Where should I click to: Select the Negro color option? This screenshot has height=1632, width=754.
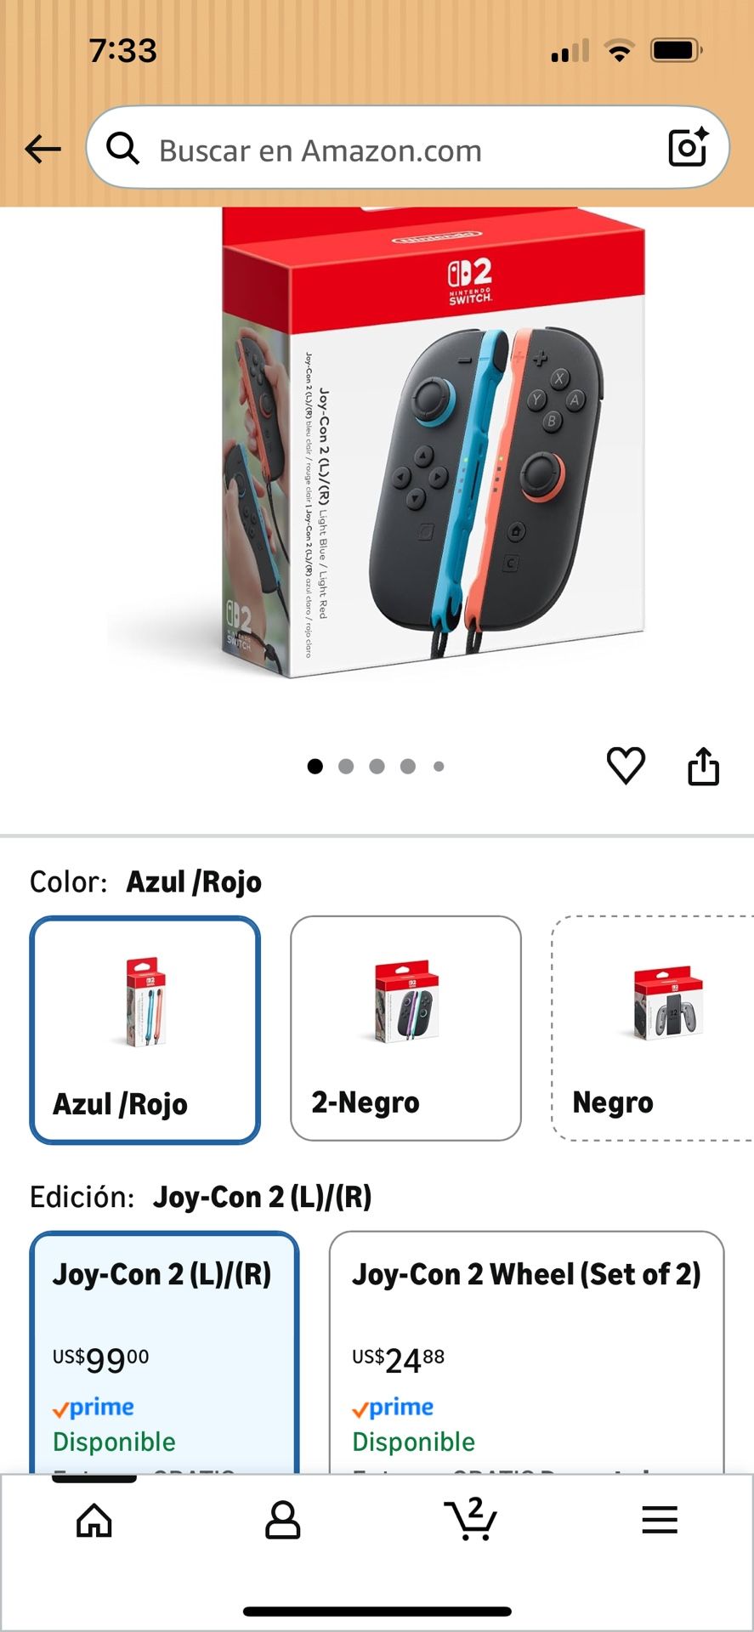pos(653,1028)
